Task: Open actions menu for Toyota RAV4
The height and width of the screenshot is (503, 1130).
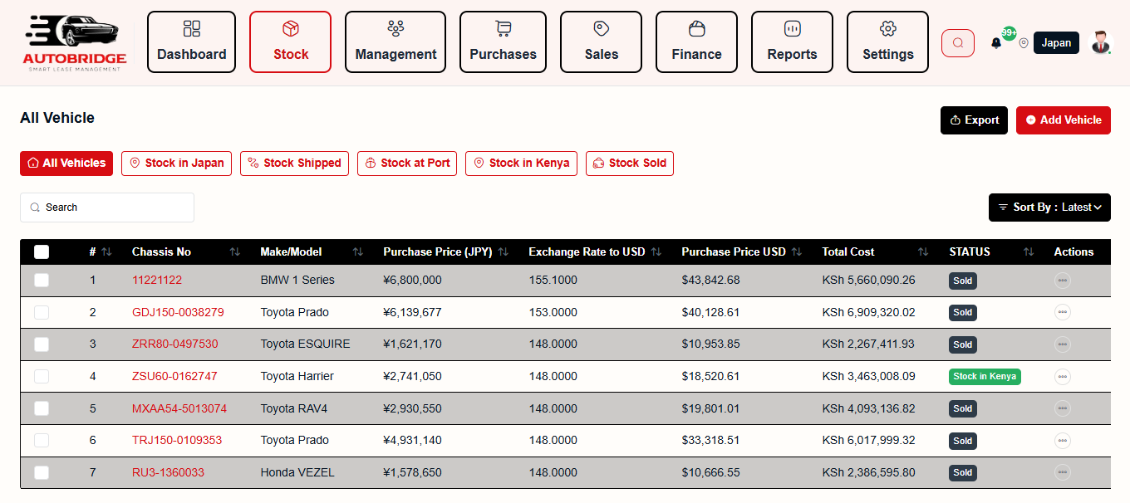Action: (x=1063, y=408)
